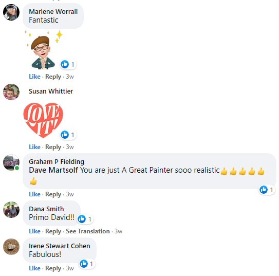Click the Love It heart sticker

[x=43, y=120]
